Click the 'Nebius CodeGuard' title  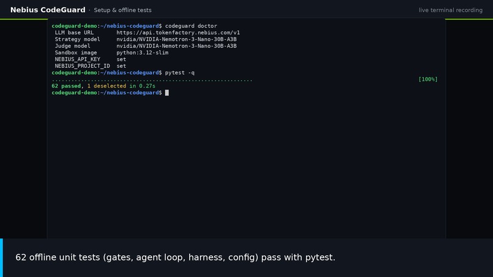[x=48, y=10]
